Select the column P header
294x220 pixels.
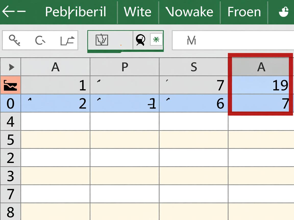[125, 67]
